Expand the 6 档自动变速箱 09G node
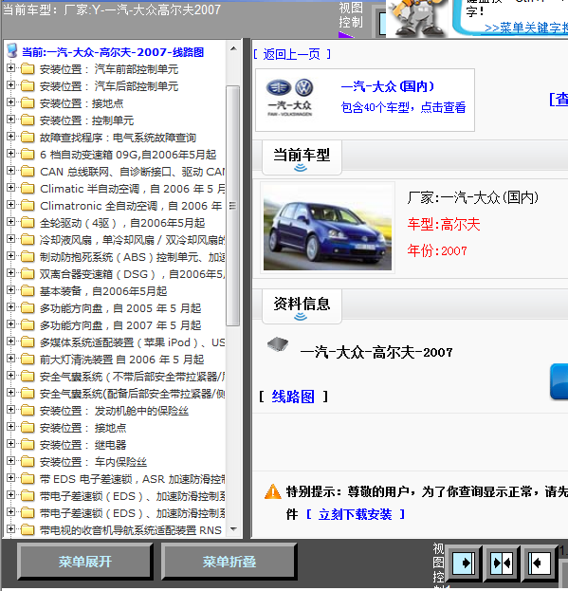The image size is (568, 591). click(11, 154)
